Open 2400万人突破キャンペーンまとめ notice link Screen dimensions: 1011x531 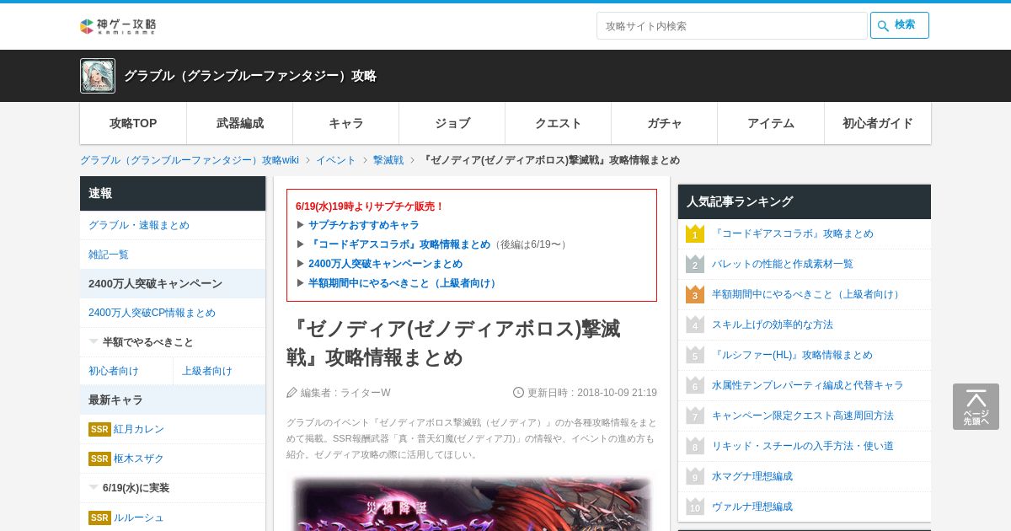tap(385, 264)
